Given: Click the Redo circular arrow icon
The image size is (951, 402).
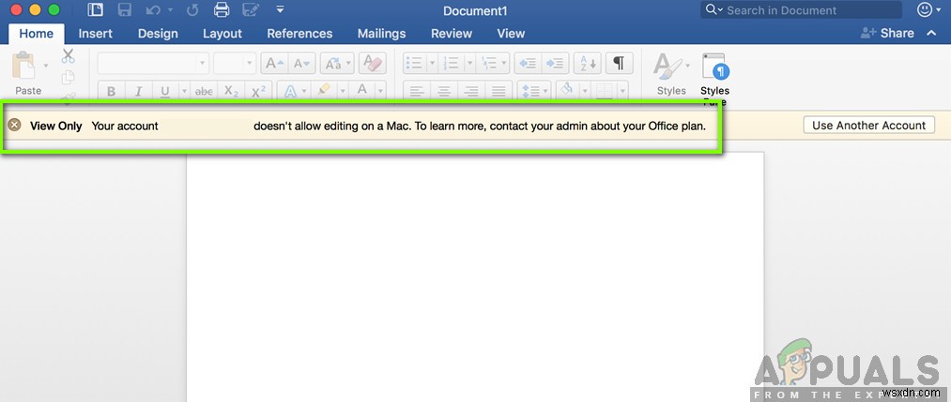Looking at the screenshot, I should (192, 9).
